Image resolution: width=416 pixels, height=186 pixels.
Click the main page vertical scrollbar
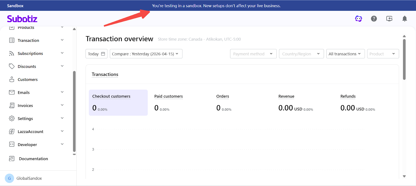click(404, 59)
